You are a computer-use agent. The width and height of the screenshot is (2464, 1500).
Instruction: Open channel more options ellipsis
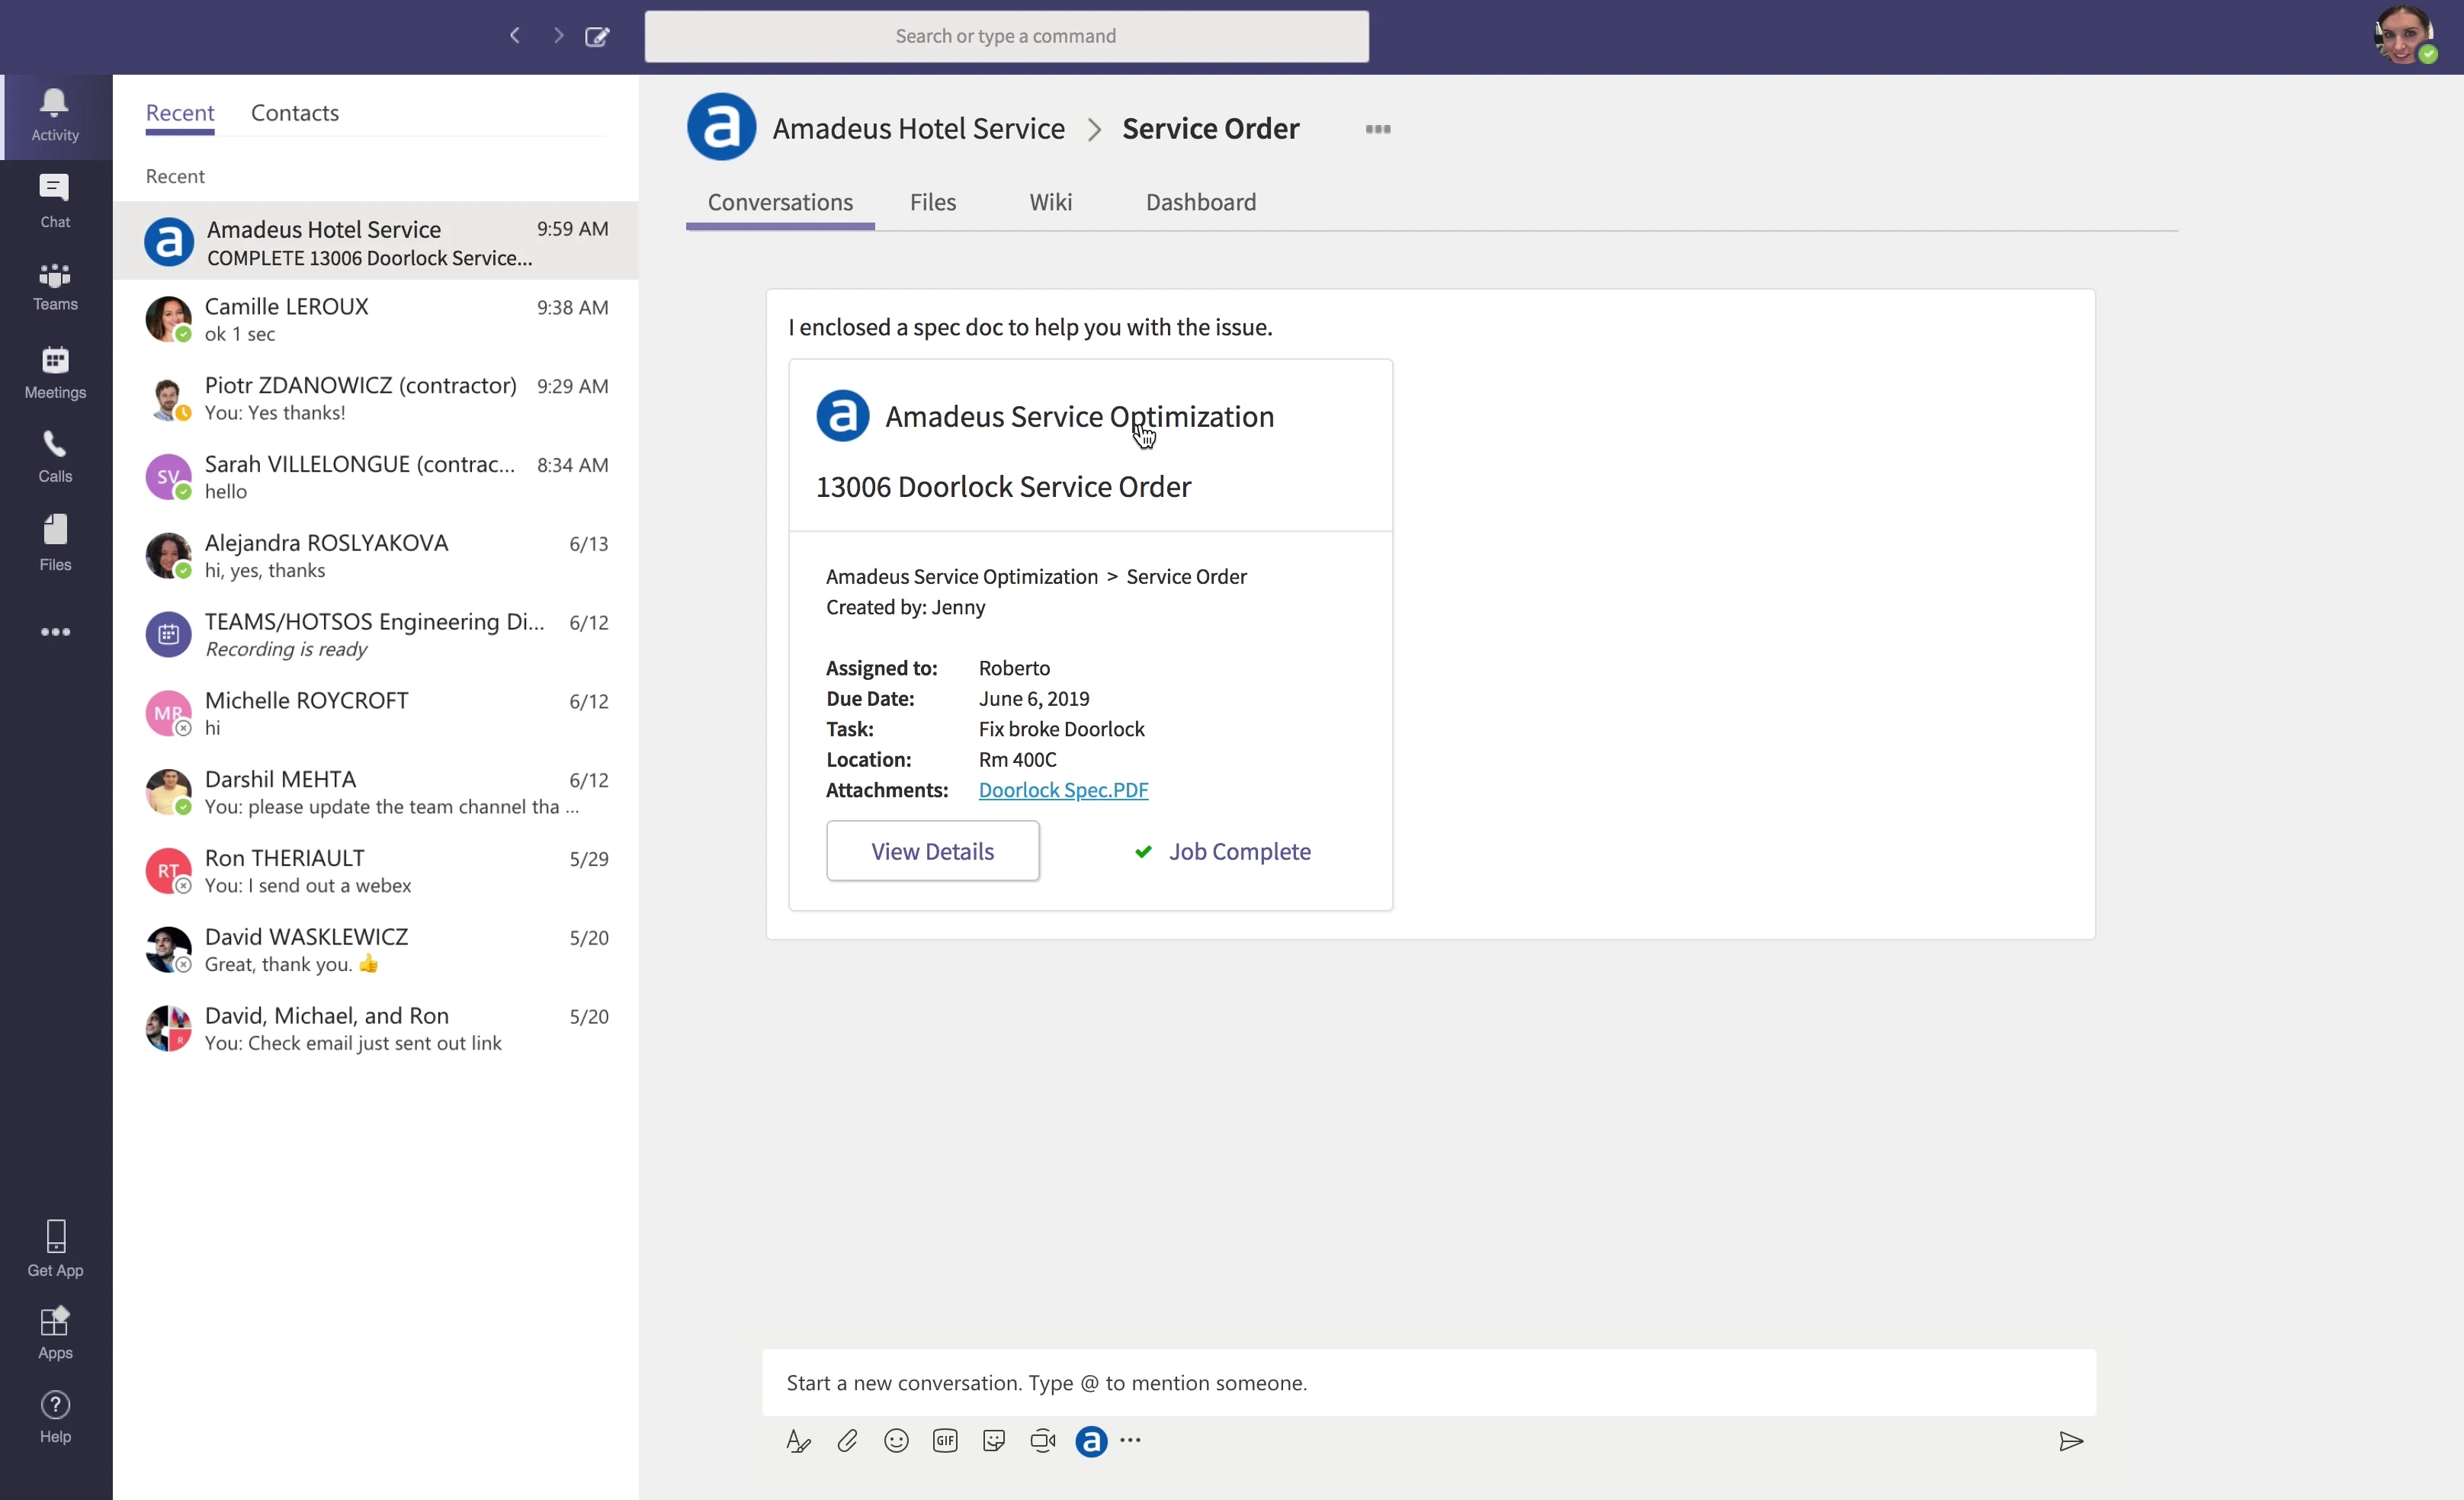(x=1378, y=129)
